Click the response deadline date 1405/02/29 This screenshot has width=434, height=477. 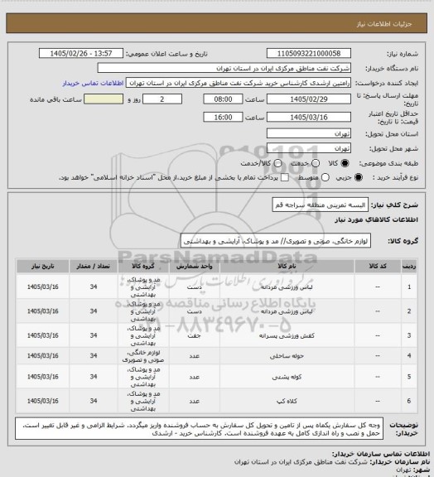309,99
